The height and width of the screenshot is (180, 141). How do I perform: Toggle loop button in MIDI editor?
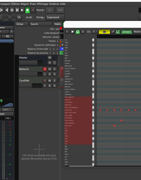click(x=78, y=32)
